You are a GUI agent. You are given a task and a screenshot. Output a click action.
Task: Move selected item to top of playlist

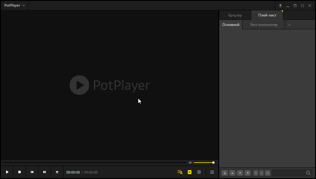[225, 173]
